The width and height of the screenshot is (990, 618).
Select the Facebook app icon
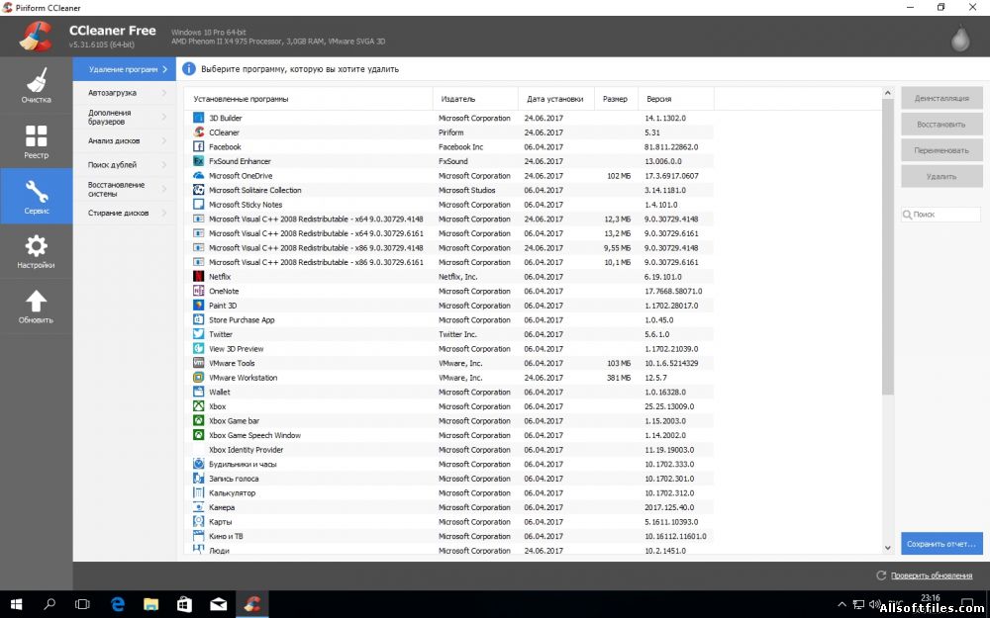(x=198, y=147)
